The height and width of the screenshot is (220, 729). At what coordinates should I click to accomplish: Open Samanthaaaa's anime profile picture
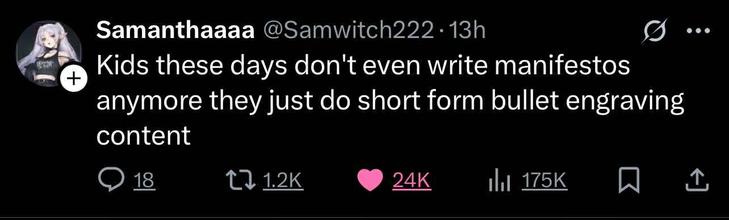48,53
